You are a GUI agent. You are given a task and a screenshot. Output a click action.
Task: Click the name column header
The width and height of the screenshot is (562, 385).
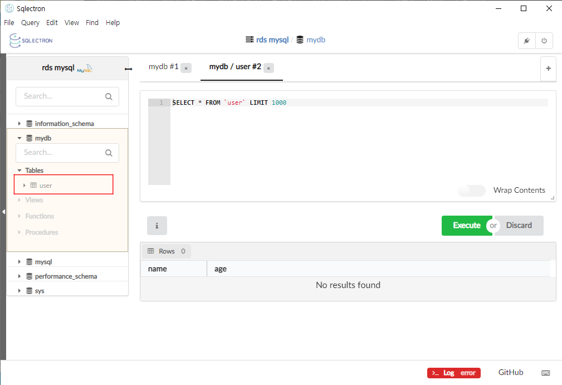[173, 269]
